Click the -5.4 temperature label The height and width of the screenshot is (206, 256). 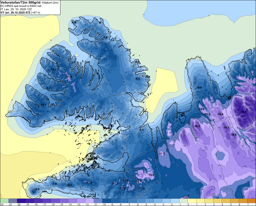pyautogui.click(x=148, y=77)
